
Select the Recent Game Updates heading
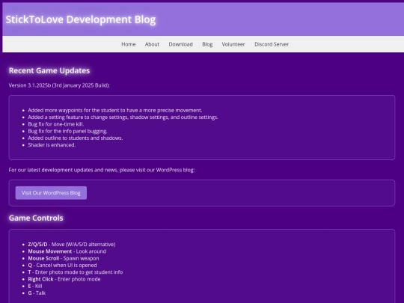49,70
